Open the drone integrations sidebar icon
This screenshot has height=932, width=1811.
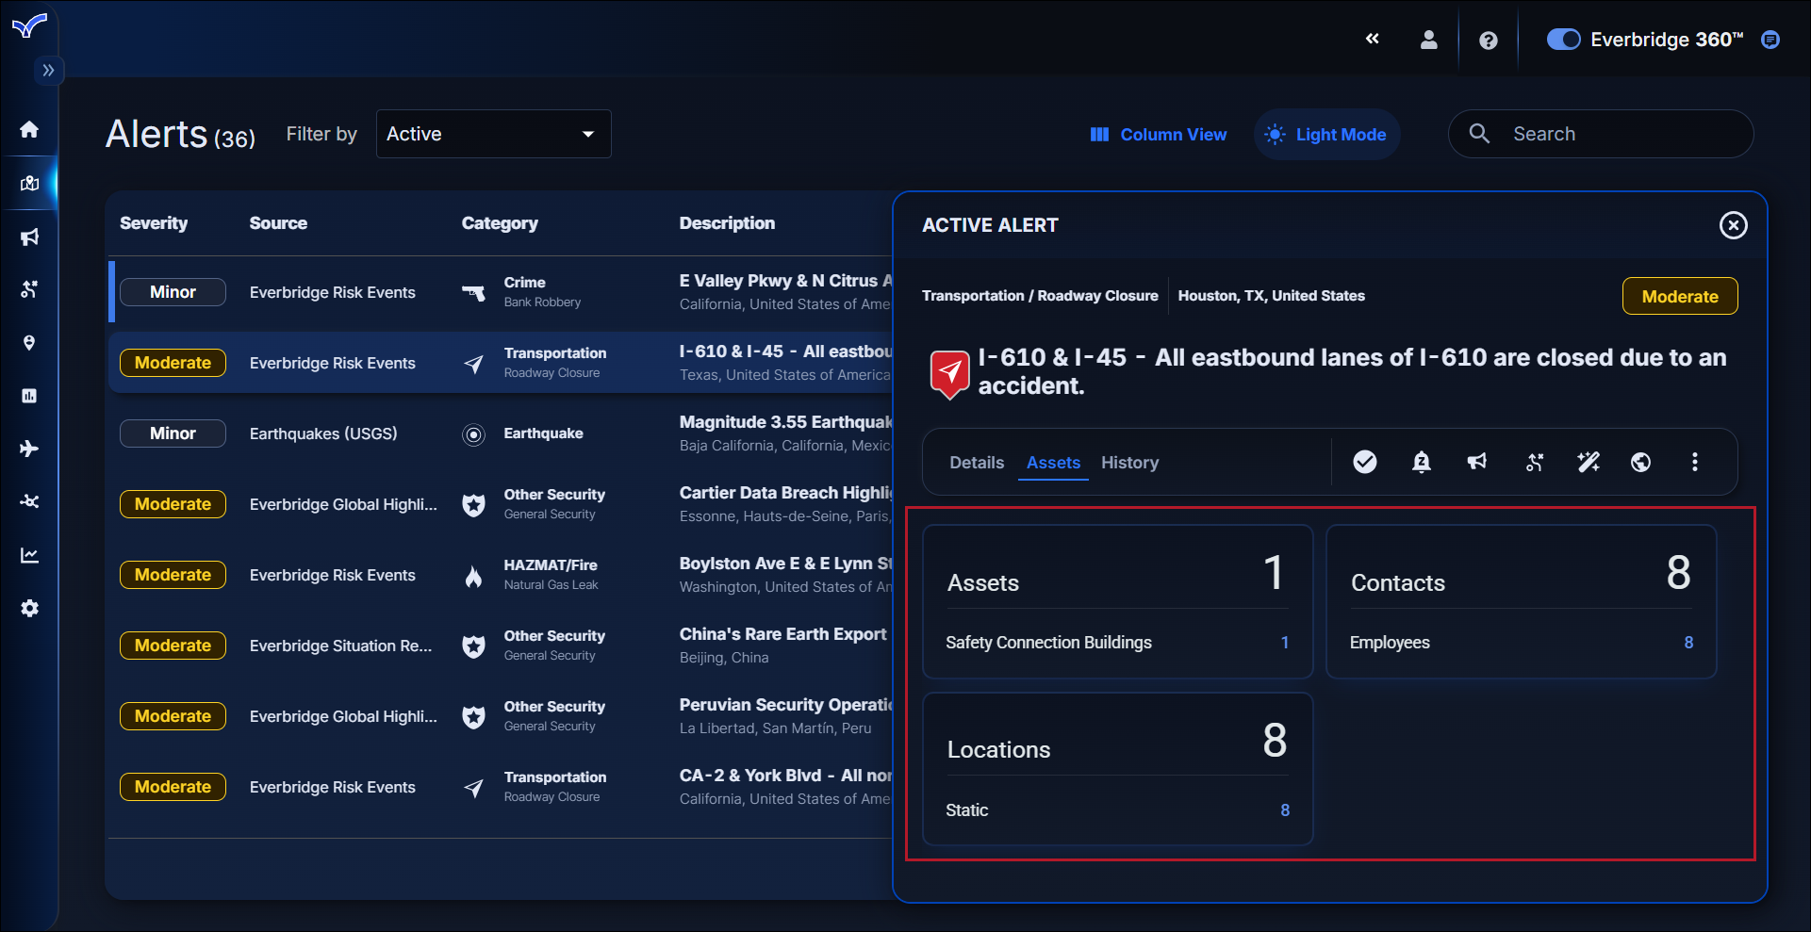click(29, 501)
